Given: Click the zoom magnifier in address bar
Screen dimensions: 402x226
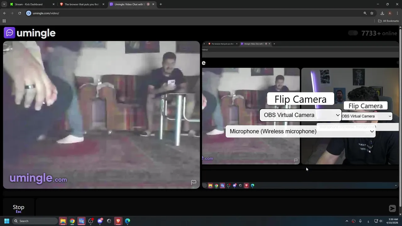Looking at the screenshot, I should (x=365, y=13).
